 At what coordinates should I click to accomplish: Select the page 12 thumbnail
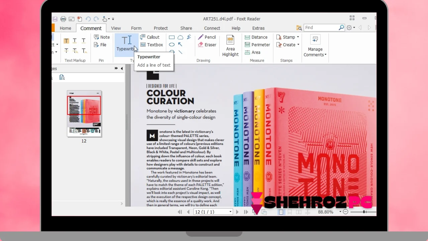[x=84, y=114]
